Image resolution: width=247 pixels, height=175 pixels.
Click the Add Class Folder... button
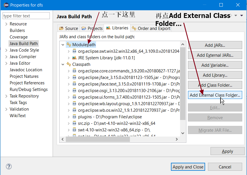pos(215,85)
